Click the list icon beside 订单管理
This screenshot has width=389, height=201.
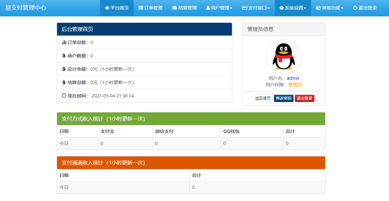141,8
